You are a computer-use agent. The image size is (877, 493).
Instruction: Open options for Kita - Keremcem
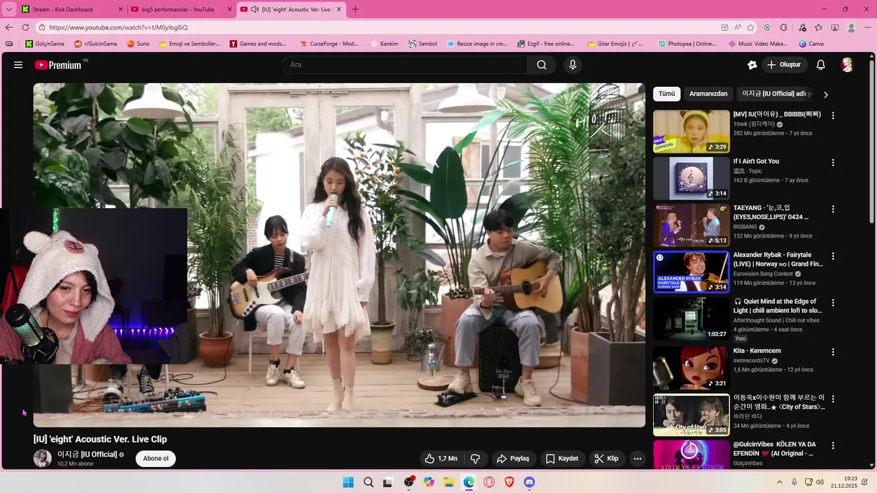pos(833,352)
